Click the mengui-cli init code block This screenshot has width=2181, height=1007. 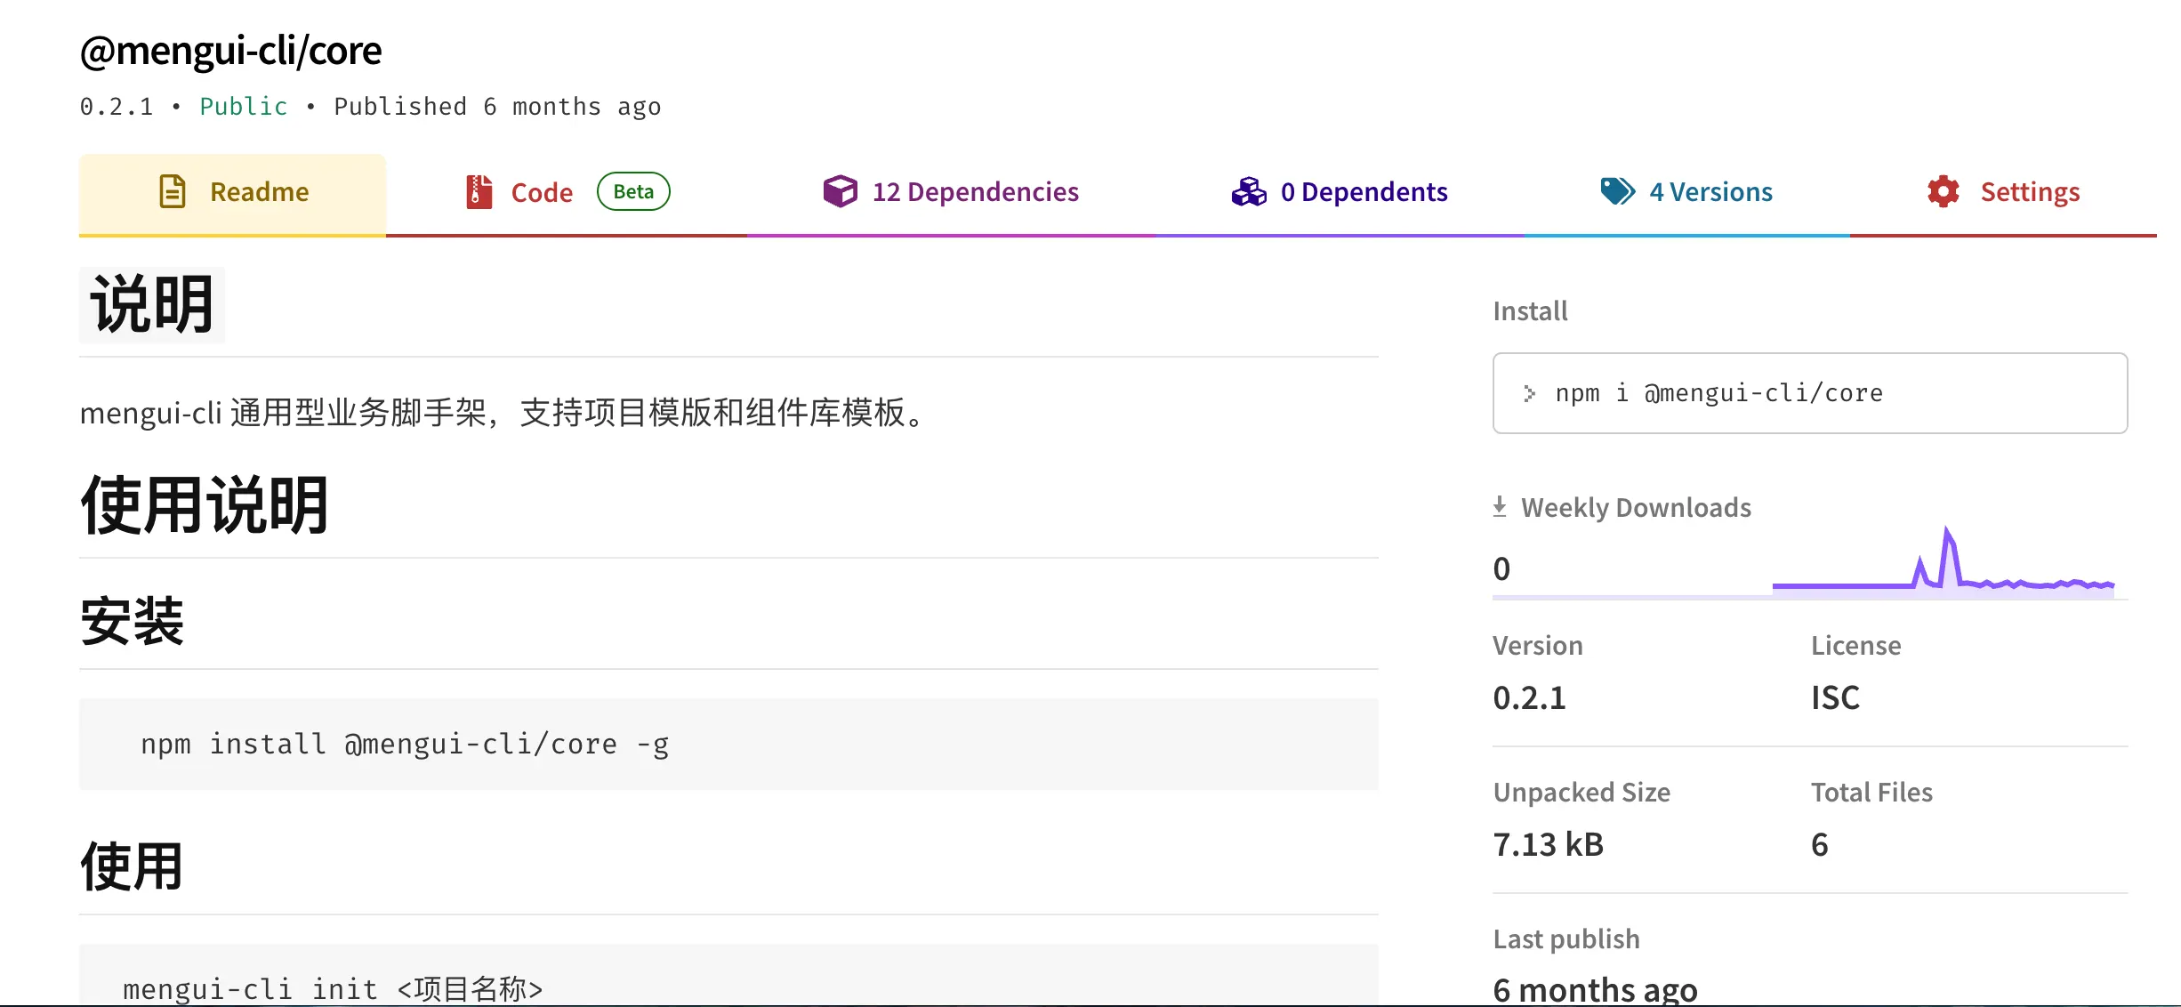pyautogui.click(x=728, y=979)
